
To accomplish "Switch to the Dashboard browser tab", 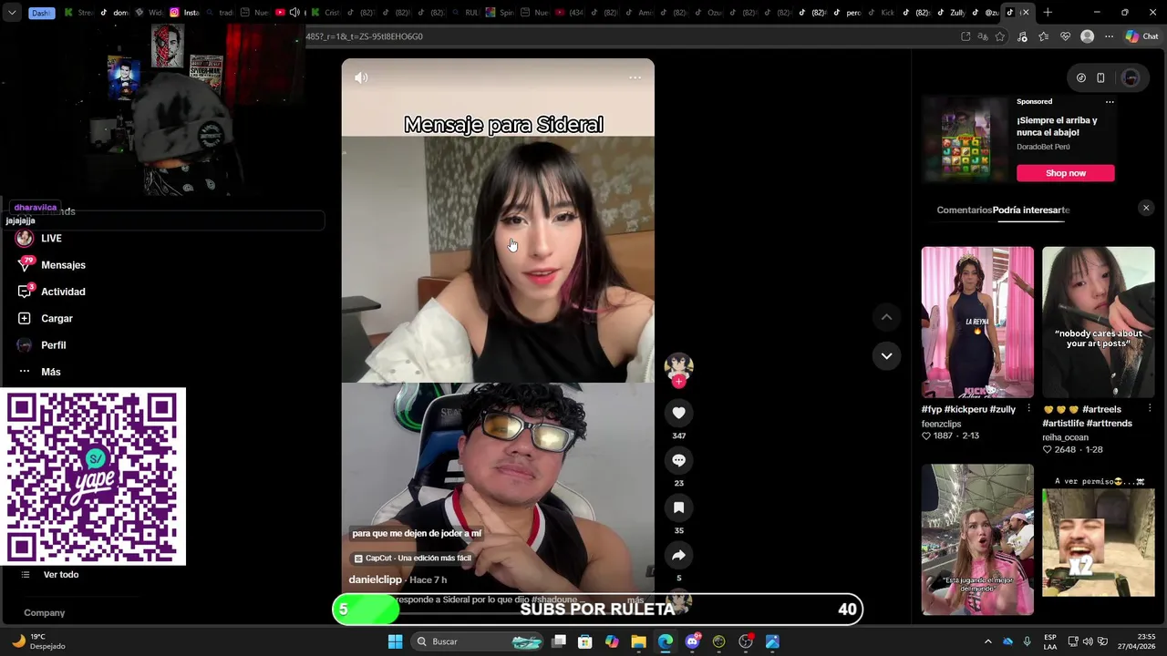I will pos(41,13).
